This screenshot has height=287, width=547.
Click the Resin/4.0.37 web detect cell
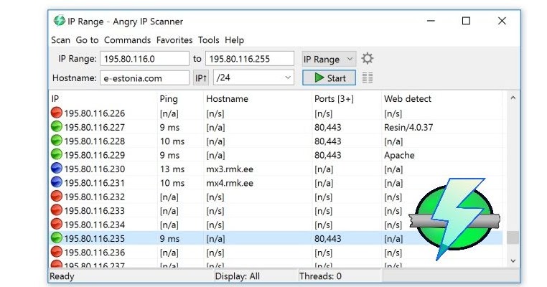pos(408,127)
